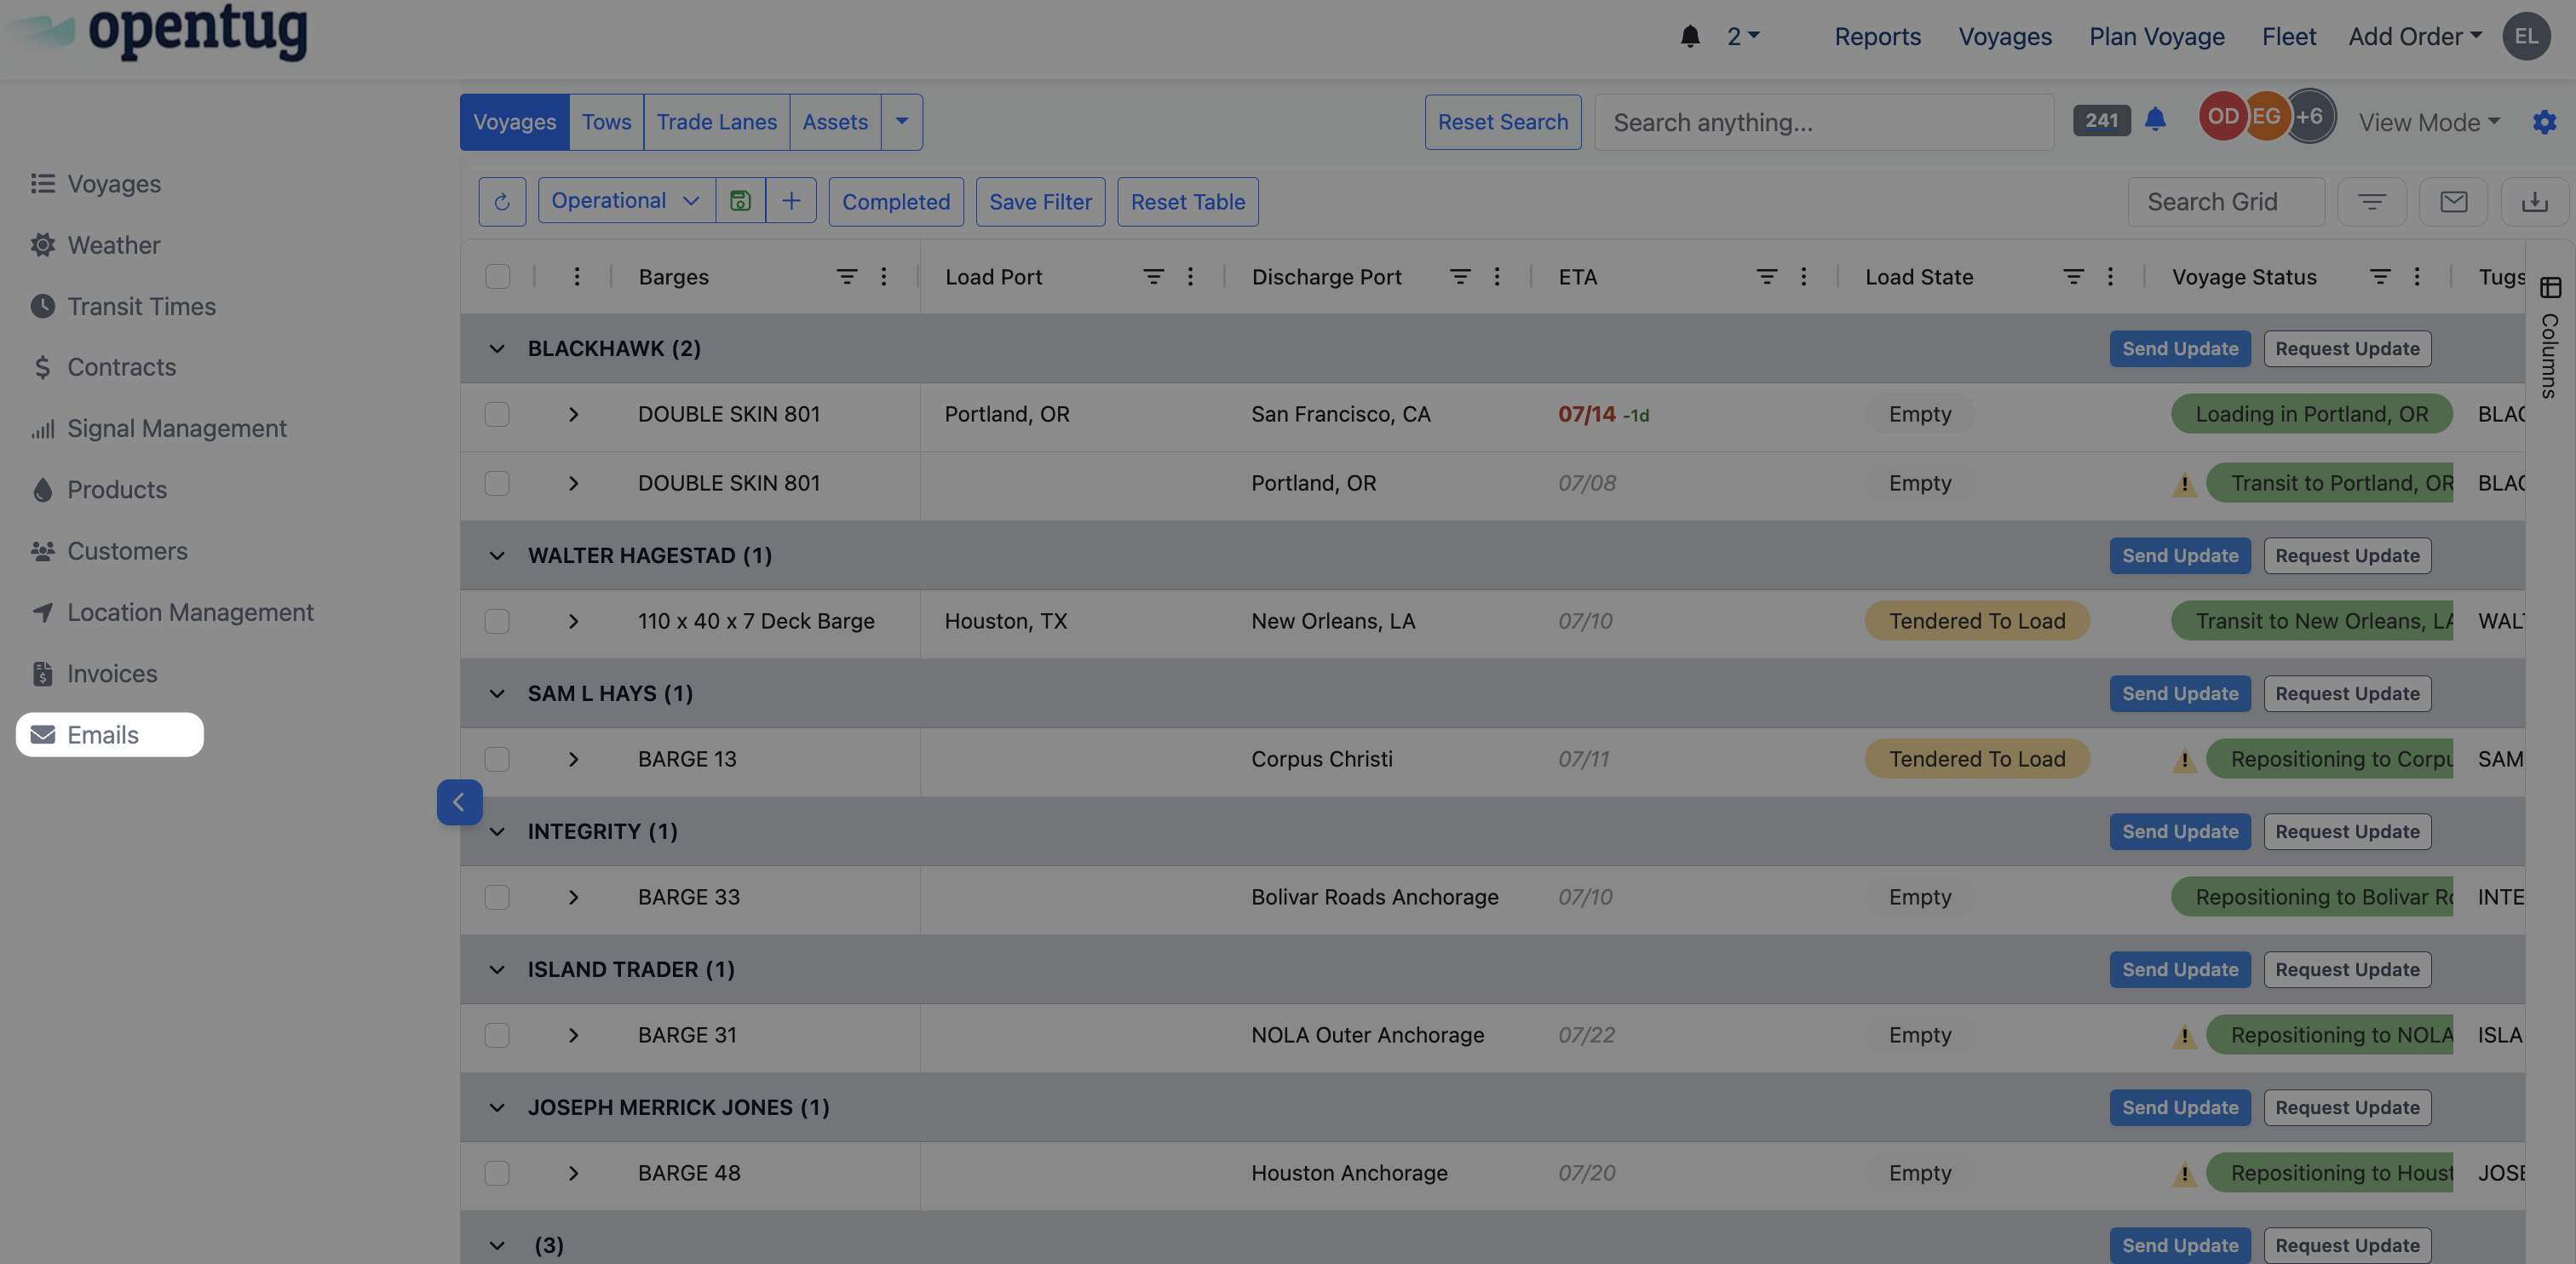The width and height of the screenshot is (2576, 1264).
Task: Open the three-dot menu beside header checkbox
Action: tap(577, 277)
